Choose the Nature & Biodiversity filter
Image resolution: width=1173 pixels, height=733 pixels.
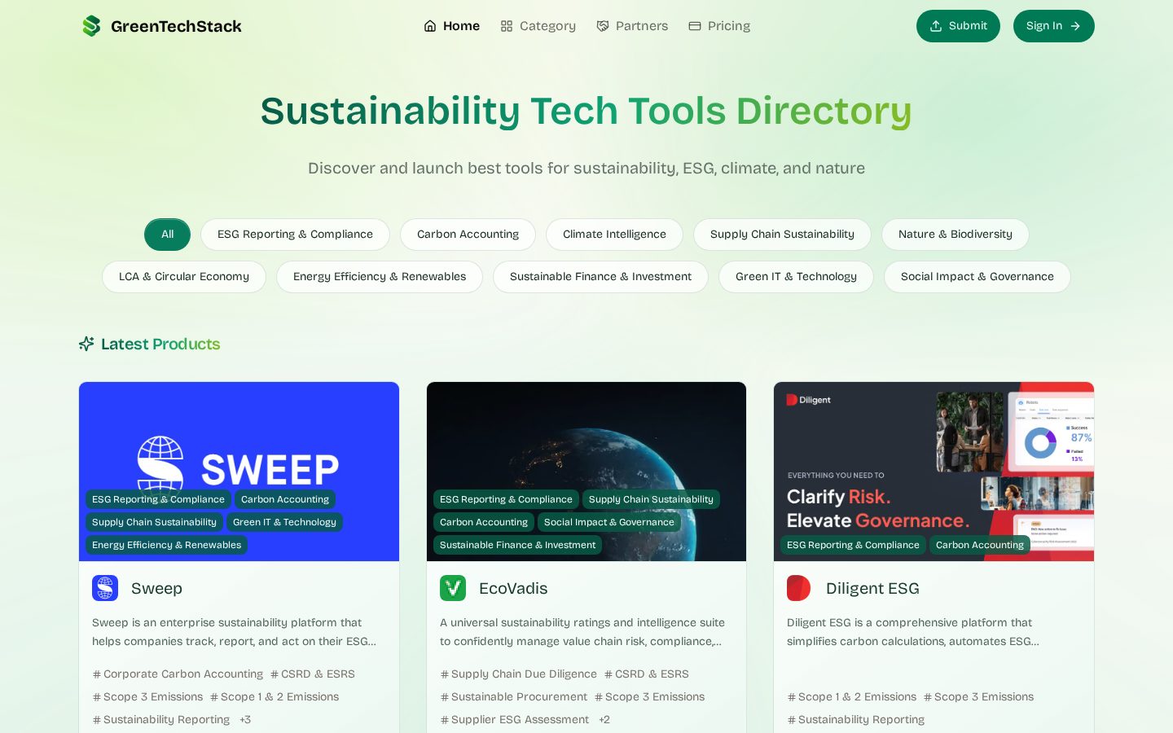[x=955, y=235]
